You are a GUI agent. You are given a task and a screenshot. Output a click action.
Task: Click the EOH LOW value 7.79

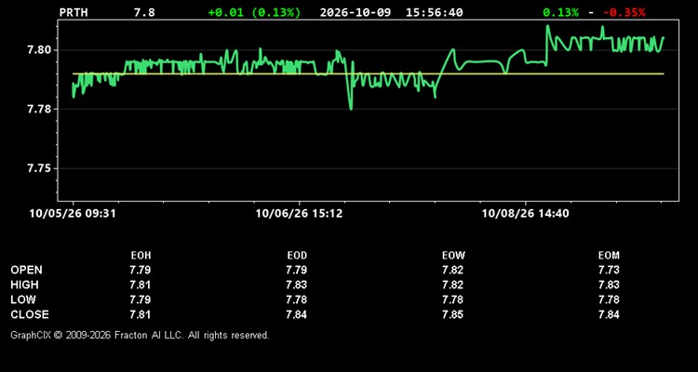coord(141,299)
